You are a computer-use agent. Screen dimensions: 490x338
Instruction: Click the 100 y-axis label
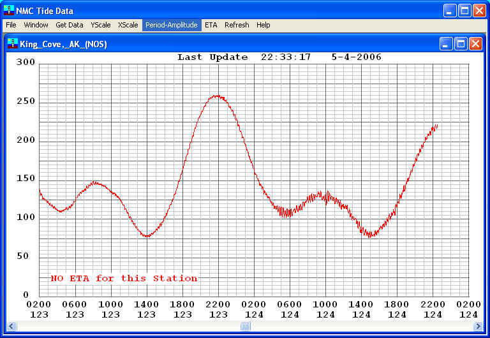pyautogui.click(x=26, y=217)
